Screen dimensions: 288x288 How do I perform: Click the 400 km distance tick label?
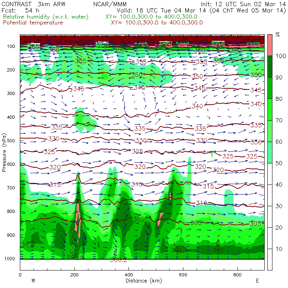pos(129,275)
